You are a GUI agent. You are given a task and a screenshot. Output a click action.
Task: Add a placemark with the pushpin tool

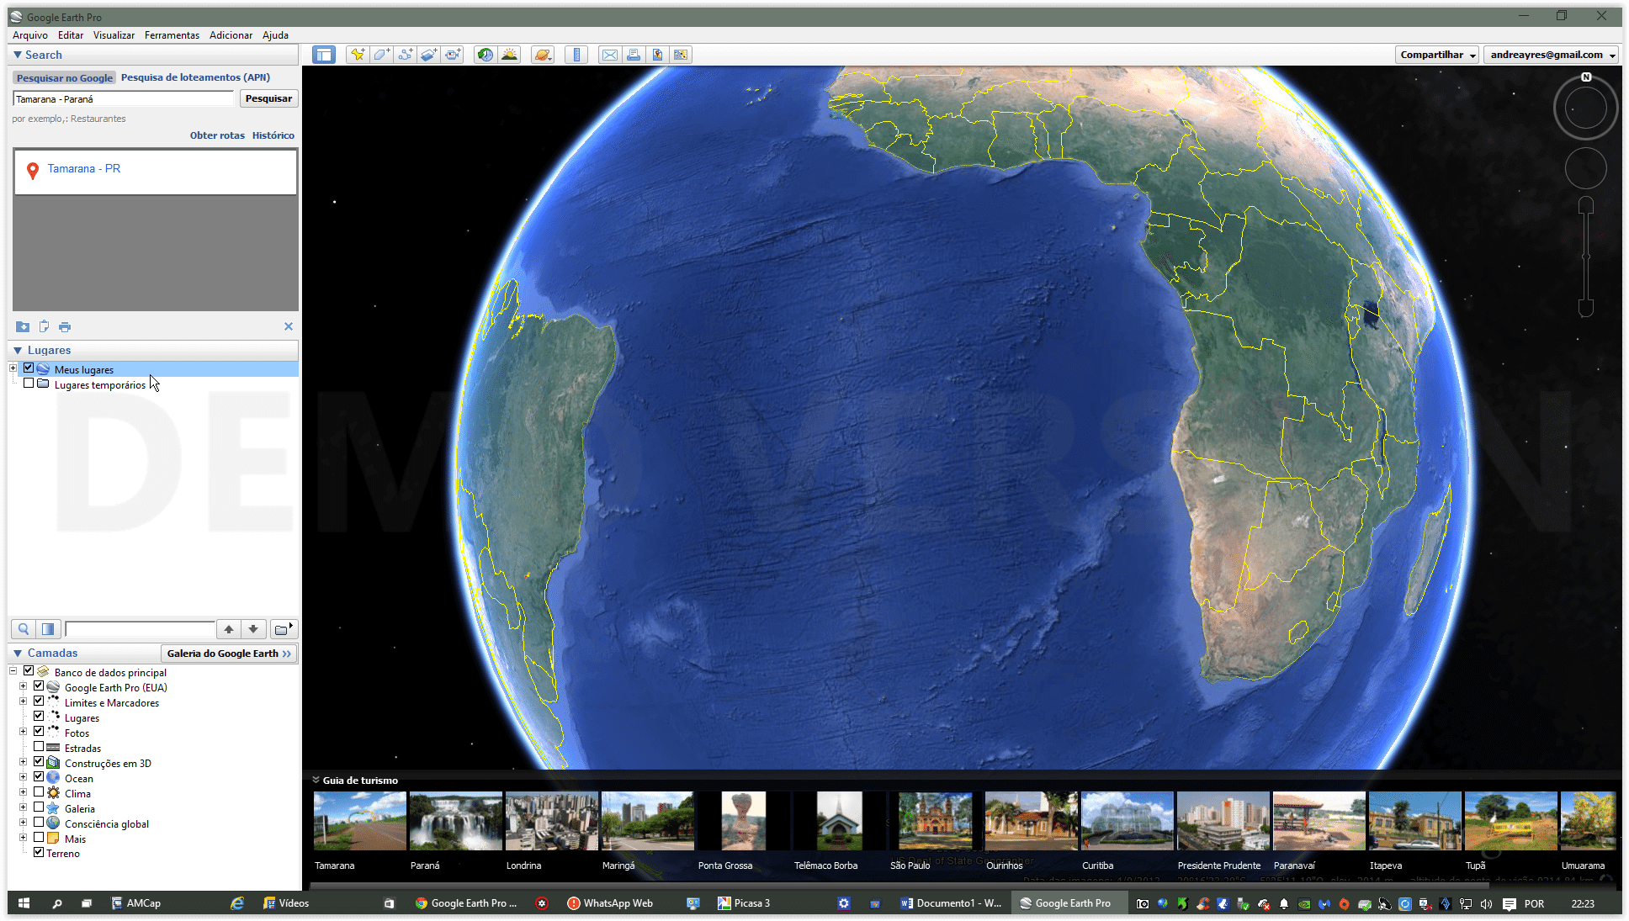(358, 55)
